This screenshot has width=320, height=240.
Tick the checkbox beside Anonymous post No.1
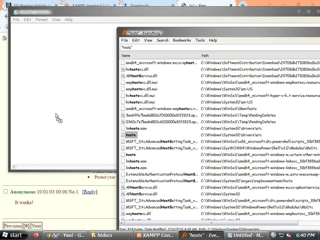(x=6, y=192)
